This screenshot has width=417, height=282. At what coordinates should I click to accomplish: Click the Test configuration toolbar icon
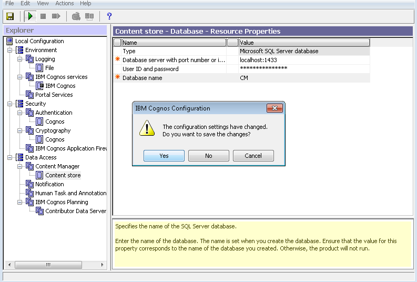[76, 16]
